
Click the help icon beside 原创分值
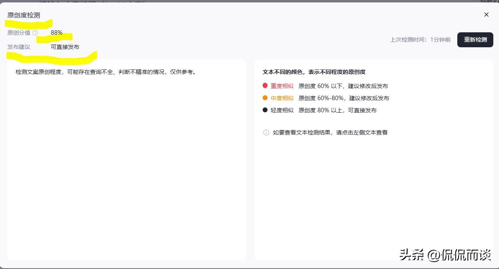click(35, 33)
